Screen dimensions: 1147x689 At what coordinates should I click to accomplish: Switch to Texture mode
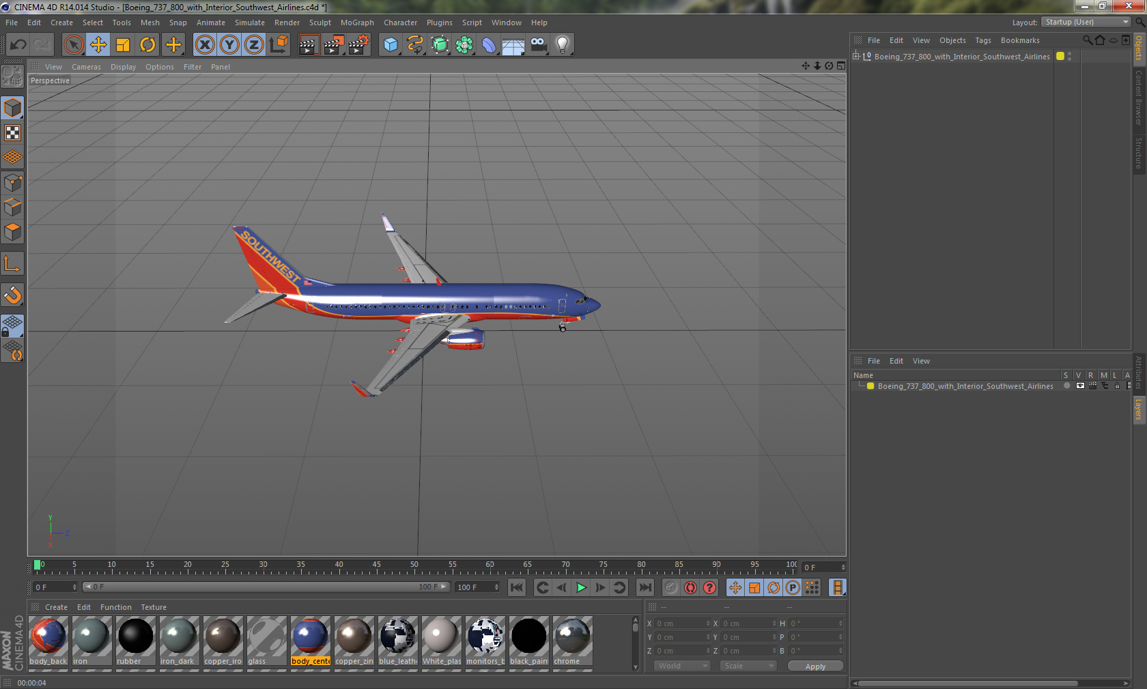tap(12, 132)
